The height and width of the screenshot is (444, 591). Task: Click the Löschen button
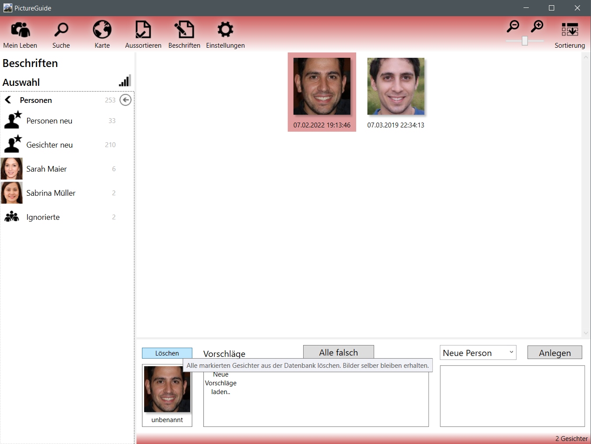pos(167,353)
